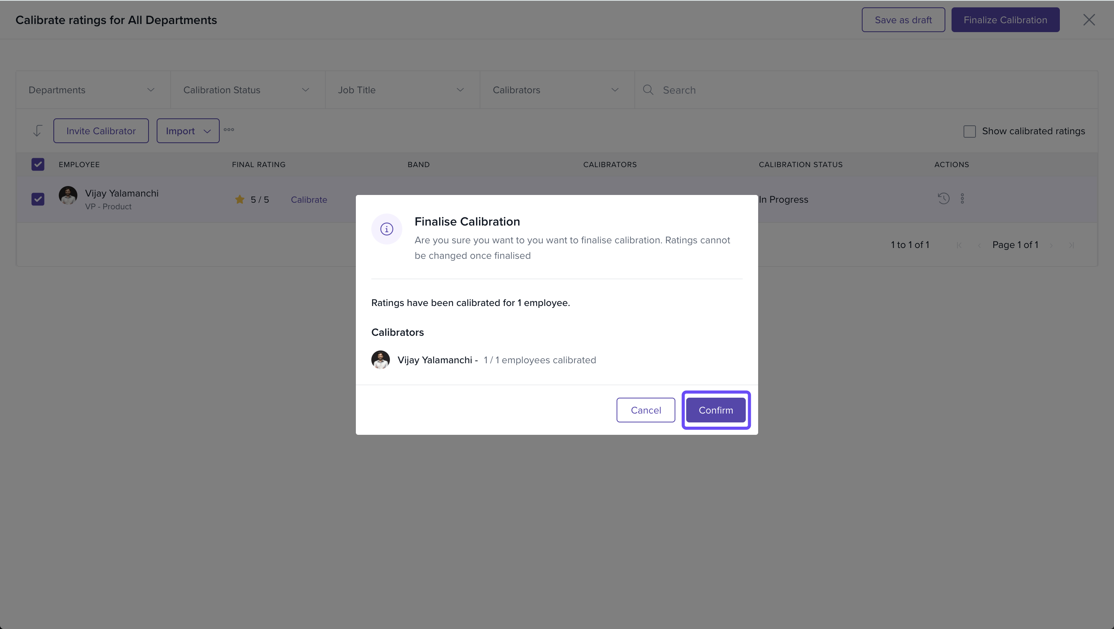This screenshot has height=629, width=1114.
Task: Click the search magnifier icon
Action: [648, 90]
